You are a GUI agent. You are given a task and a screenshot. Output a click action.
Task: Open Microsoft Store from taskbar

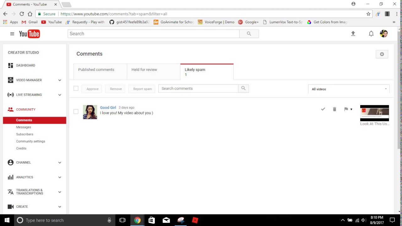[151, 220]
